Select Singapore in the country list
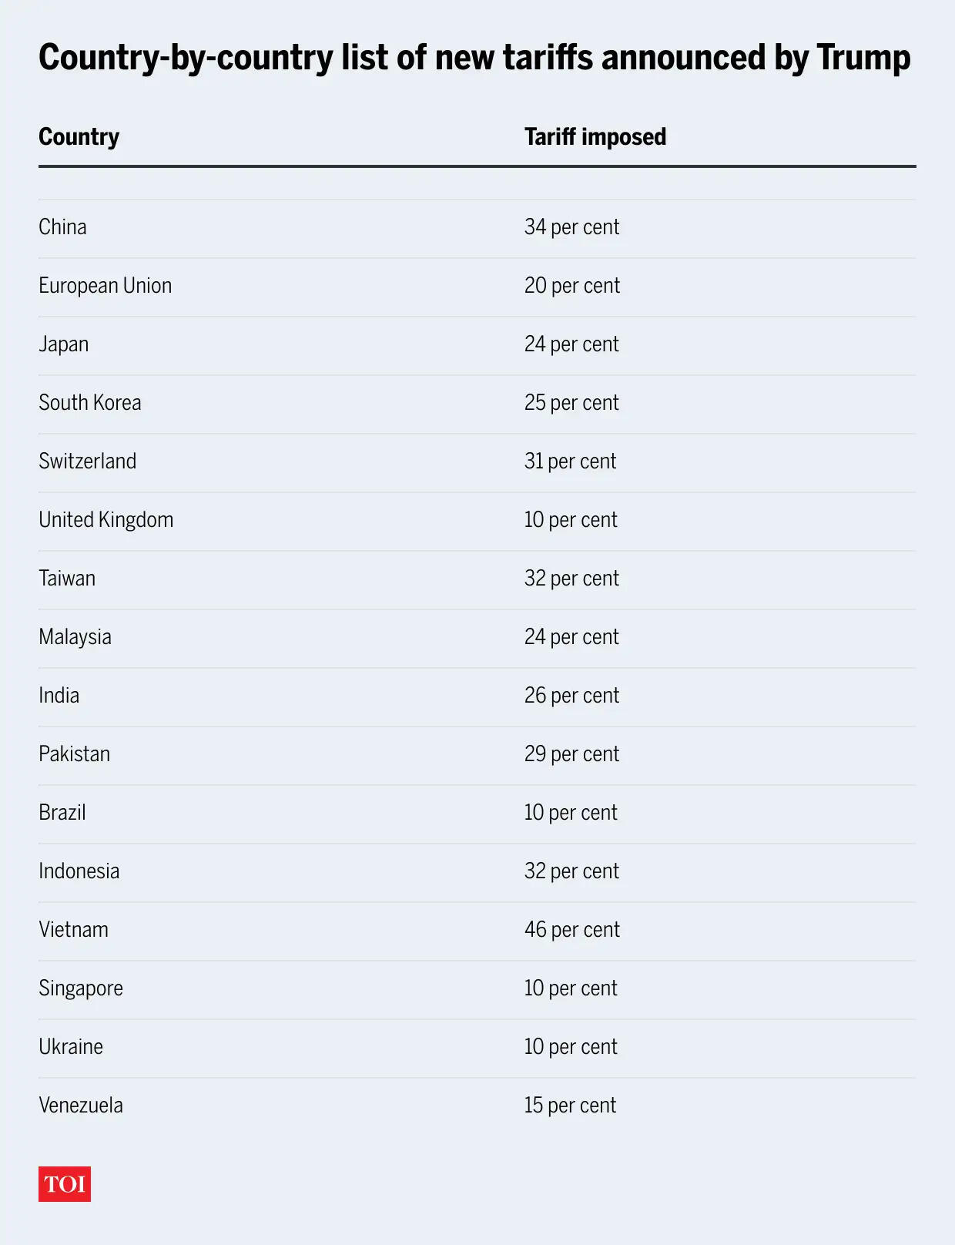 click(81, 988)
